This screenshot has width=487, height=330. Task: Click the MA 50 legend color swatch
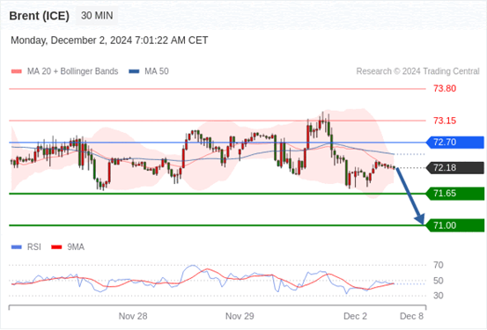[134, 71]
